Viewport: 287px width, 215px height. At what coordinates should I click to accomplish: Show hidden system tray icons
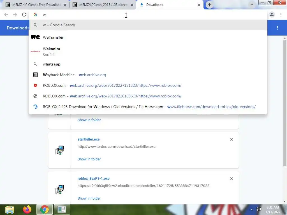pos(252,210)
